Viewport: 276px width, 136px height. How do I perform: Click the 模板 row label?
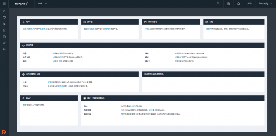pos(147,57)
